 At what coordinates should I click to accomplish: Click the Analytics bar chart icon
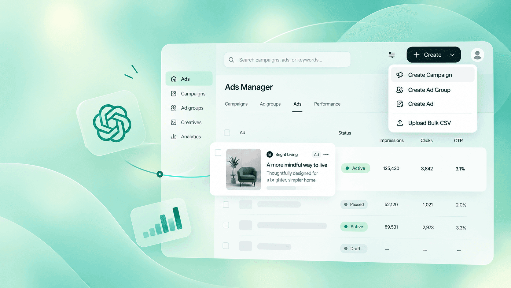coord(174,137)
